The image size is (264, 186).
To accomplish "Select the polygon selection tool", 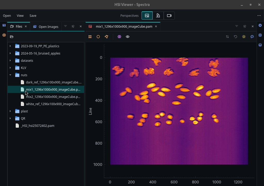I will [106, 37].
